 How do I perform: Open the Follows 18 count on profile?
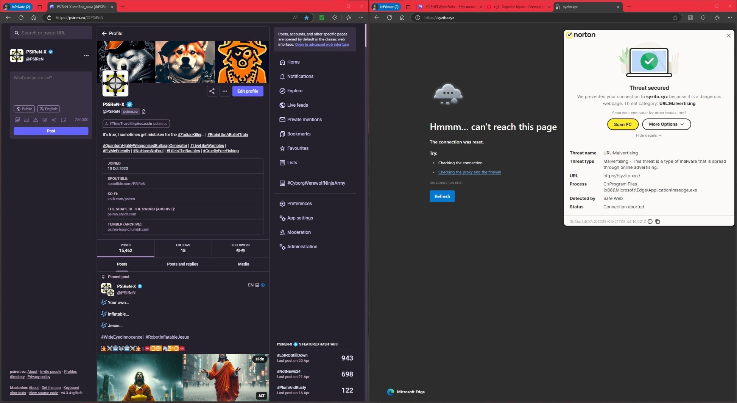[x=183, y=248]
